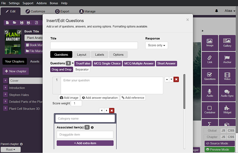
Task: Select the Link insert tool
Action: pos(210,59)
